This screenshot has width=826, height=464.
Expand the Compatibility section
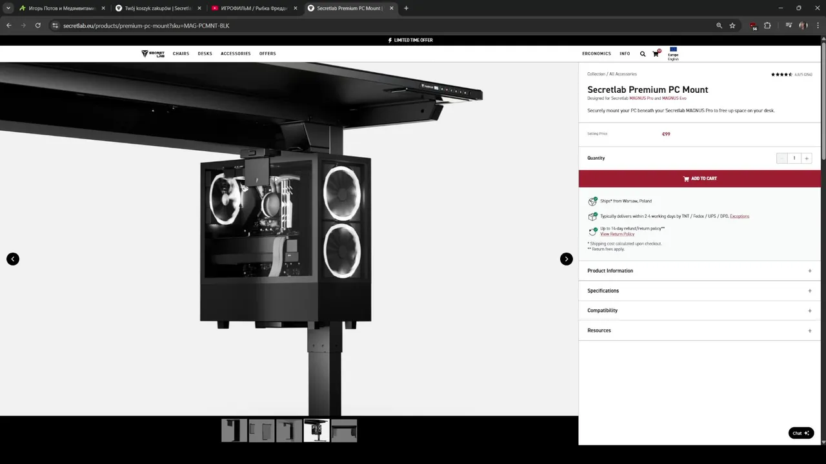point(700,311)
